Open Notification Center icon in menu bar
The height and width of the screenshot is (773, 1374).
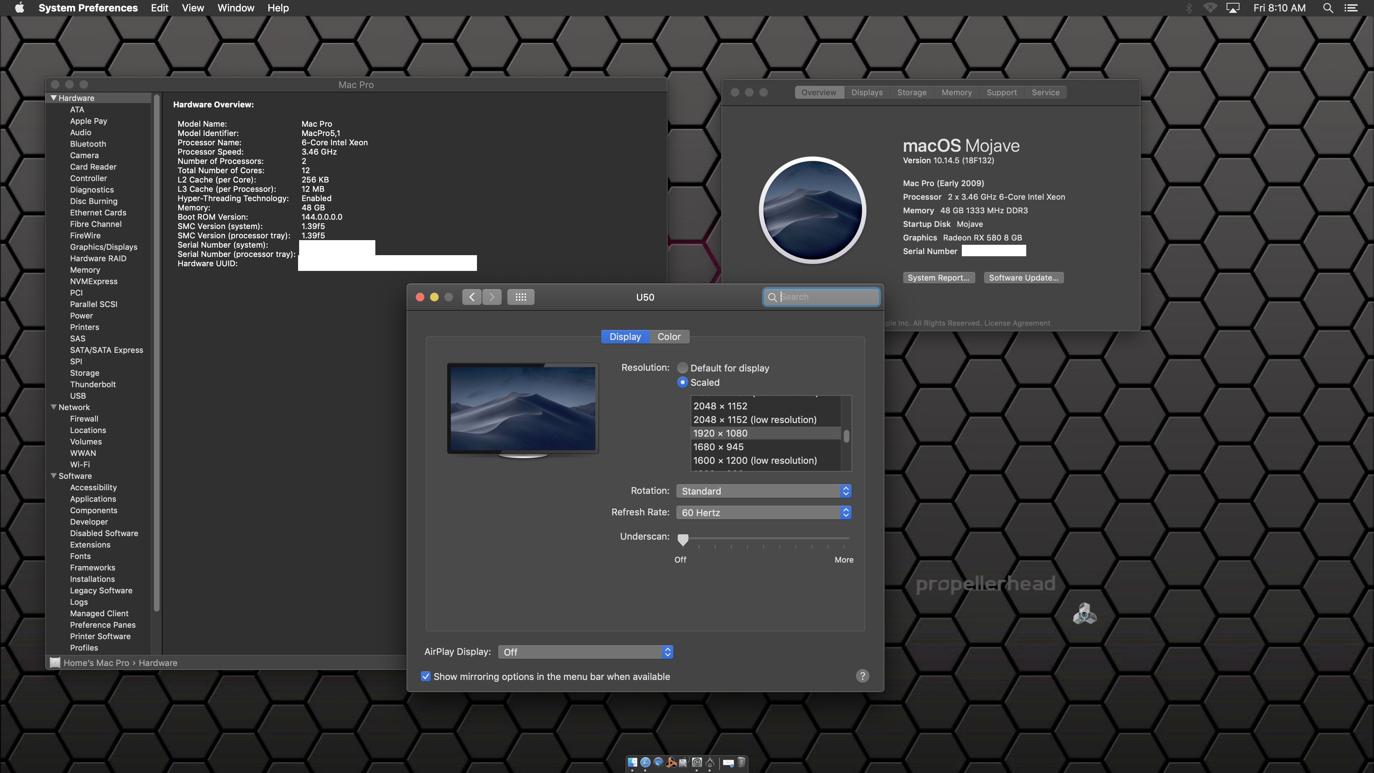point(1351,8)
